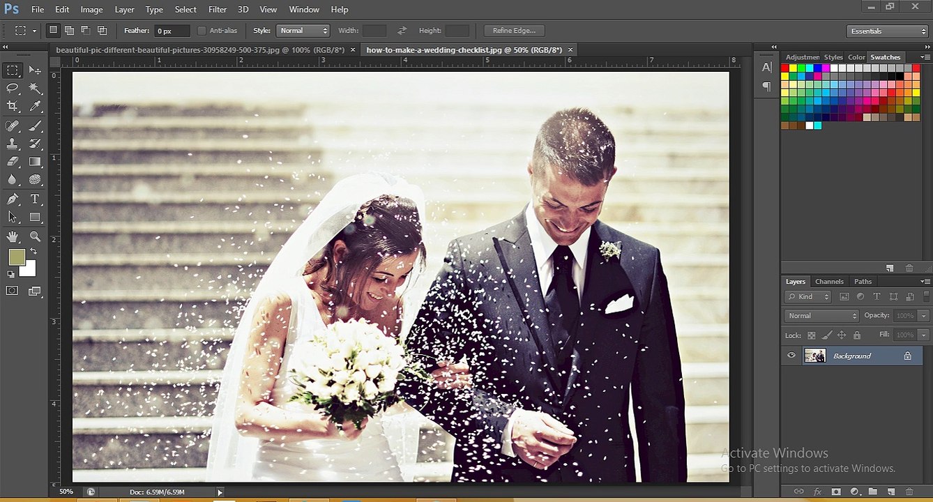933x502 pixels.
Task: Toggle Quick Mask mode
Action: 13,291
